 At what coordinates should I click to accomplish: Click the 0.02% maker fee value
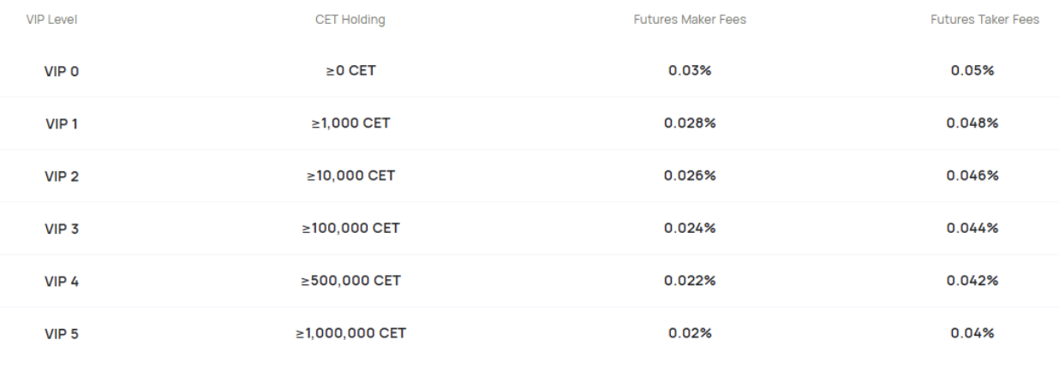point(690,332)
